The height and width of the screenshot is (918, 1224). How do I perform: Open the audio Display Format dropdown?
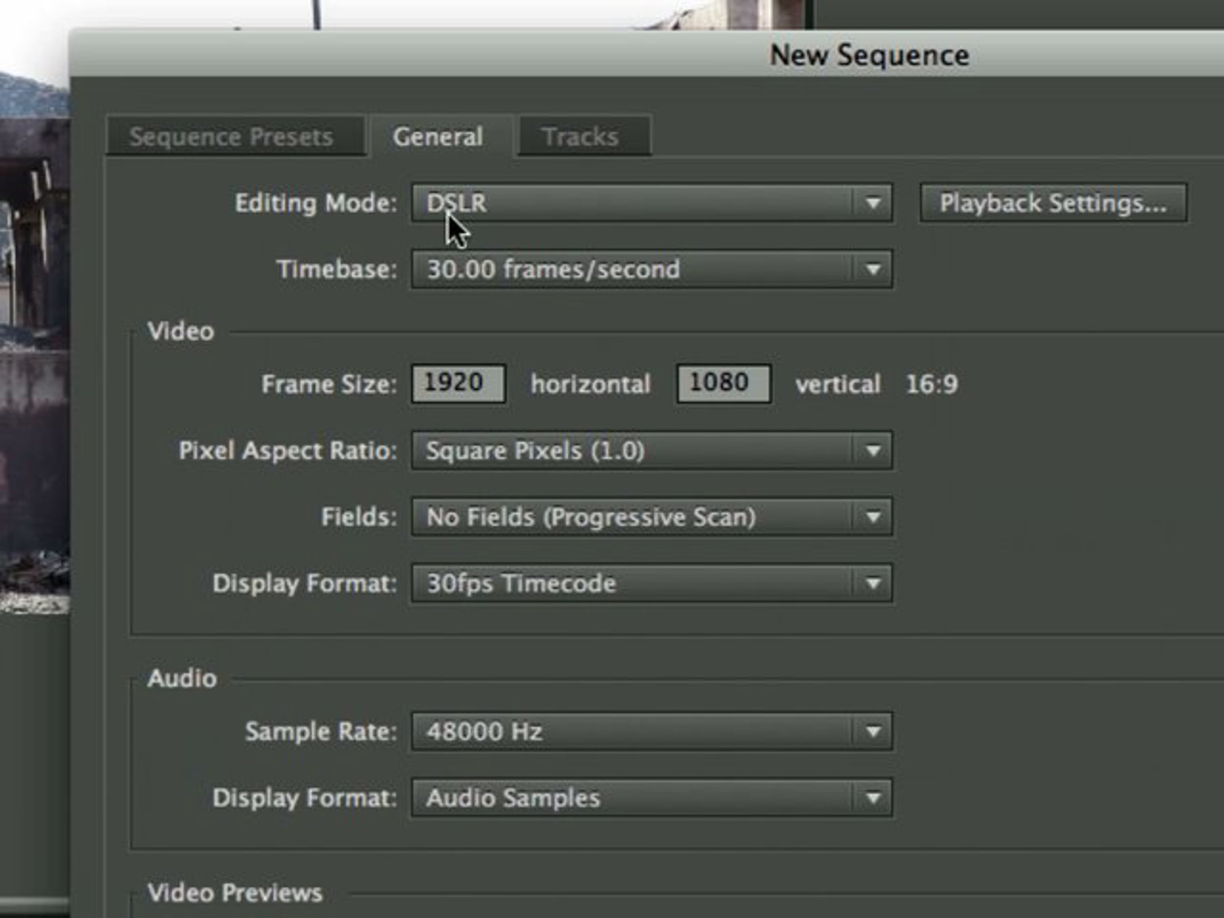tap(651, 798)
